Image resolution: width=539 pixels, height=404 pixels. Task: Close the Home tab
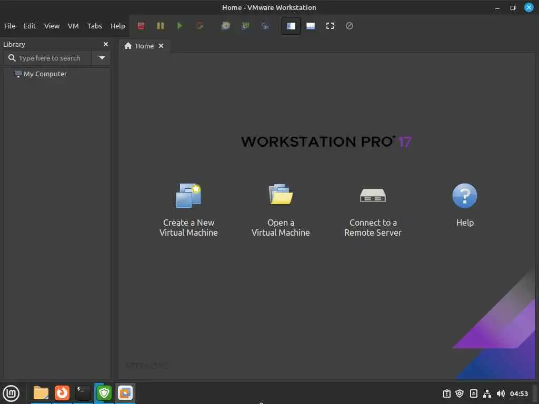161,46
